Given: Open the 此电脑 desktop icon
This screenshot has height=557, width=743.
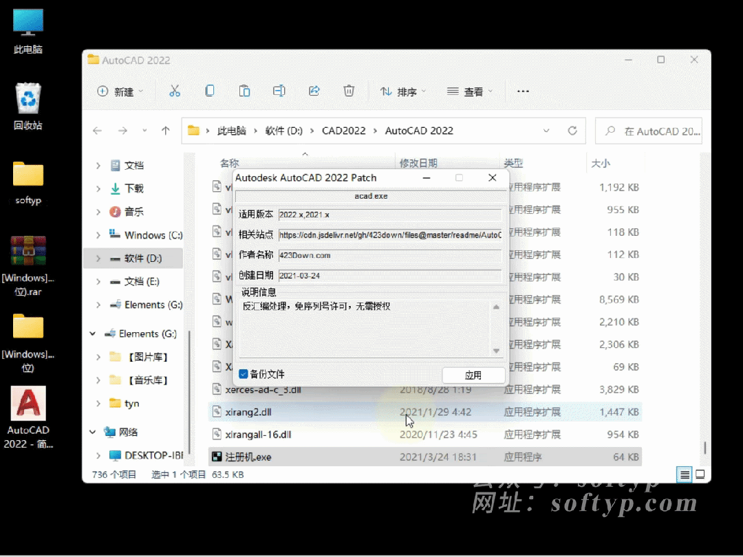Looking at the screenshot, I should pyautogui.click(x=28, y=31).
